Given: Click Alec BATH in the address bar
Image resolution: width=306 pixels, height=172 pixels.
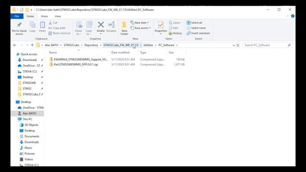Looking at the screenshot, I should [x=52, y=45].
